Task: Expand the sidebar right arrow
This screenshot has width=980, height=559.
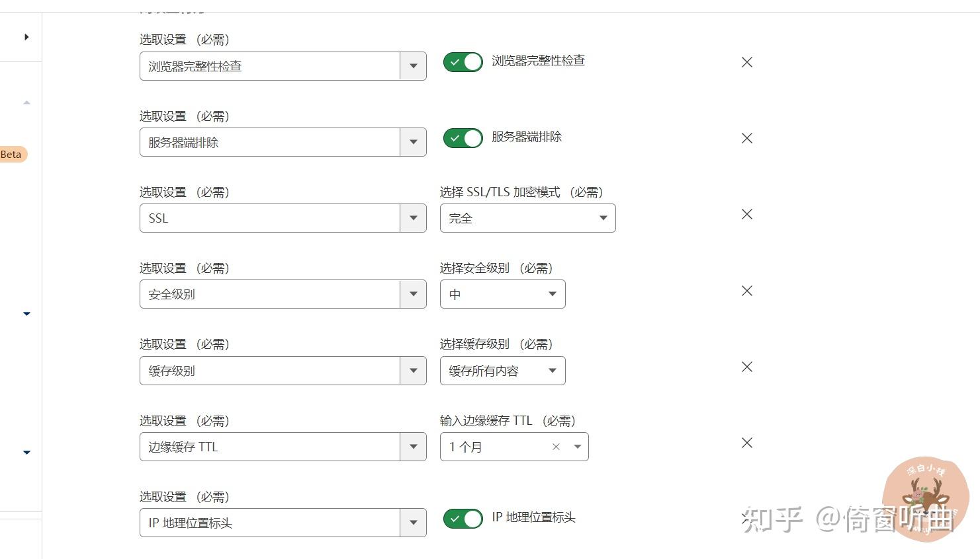Action: [26, 37]
